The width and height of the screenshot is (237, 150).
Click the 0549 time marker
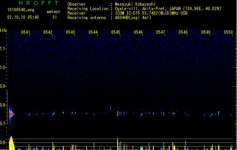click(206, 32)
